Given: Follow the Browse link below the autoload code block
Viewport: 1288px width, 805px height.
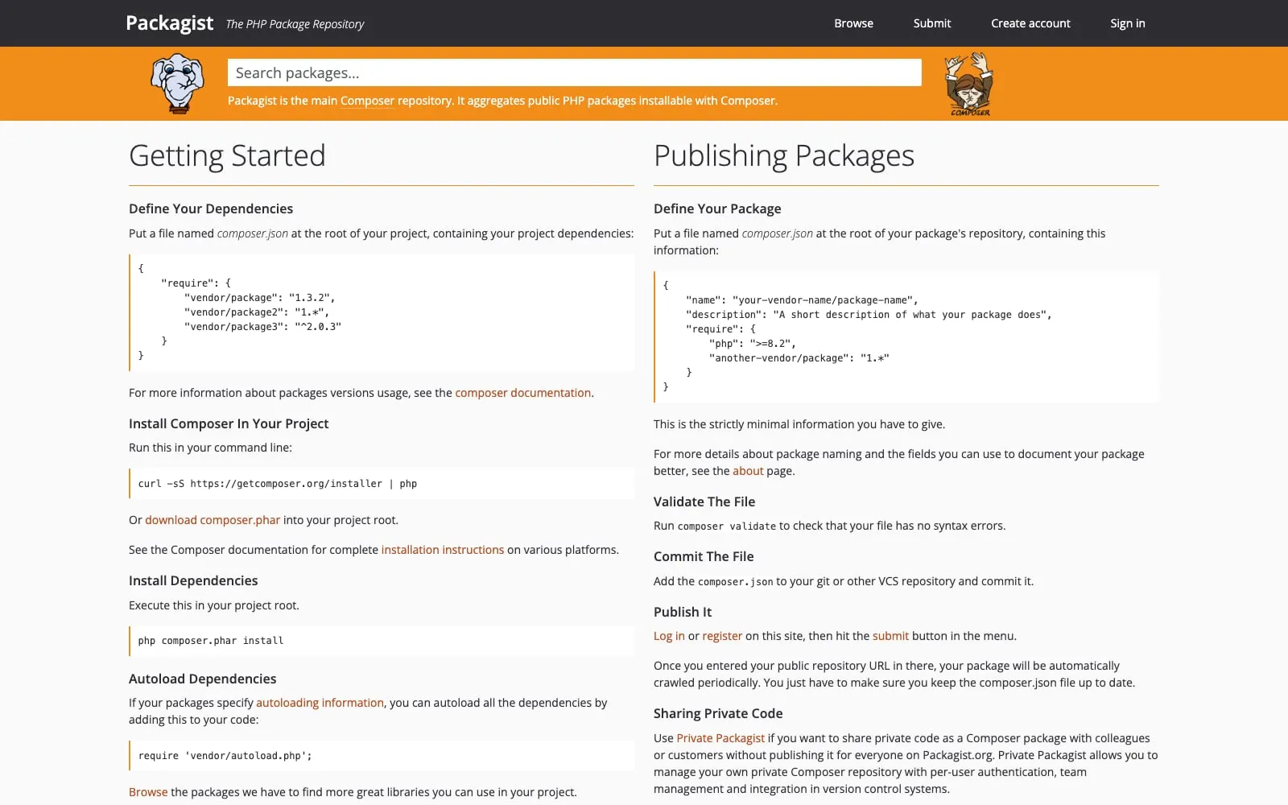Looking at the screenshot, I should [148, 792].
